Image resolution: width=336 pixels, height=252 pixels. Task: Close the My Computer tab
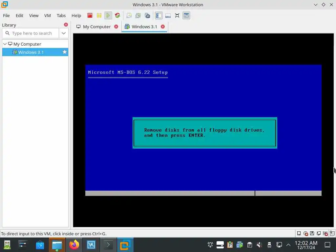(116, 27)
